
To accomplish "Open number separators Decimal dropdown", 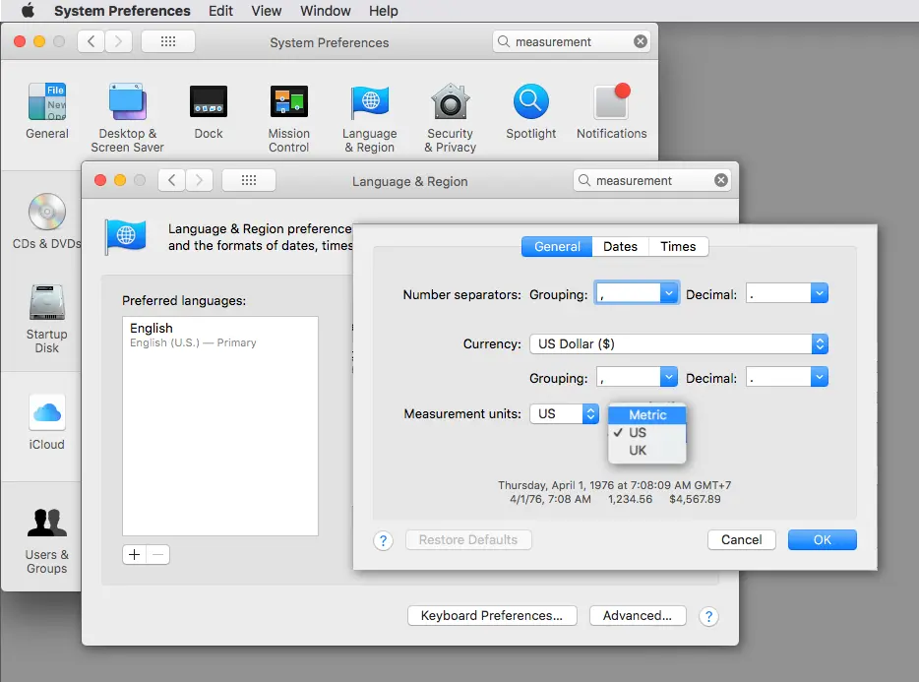I will 819,293.
